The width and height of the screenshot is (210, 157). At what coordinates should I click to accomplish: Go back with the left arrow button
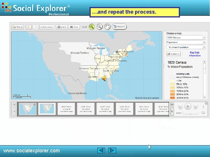(x=29, y=27)
